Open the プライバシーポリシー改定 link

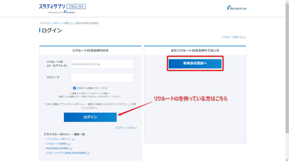(54, 23)
